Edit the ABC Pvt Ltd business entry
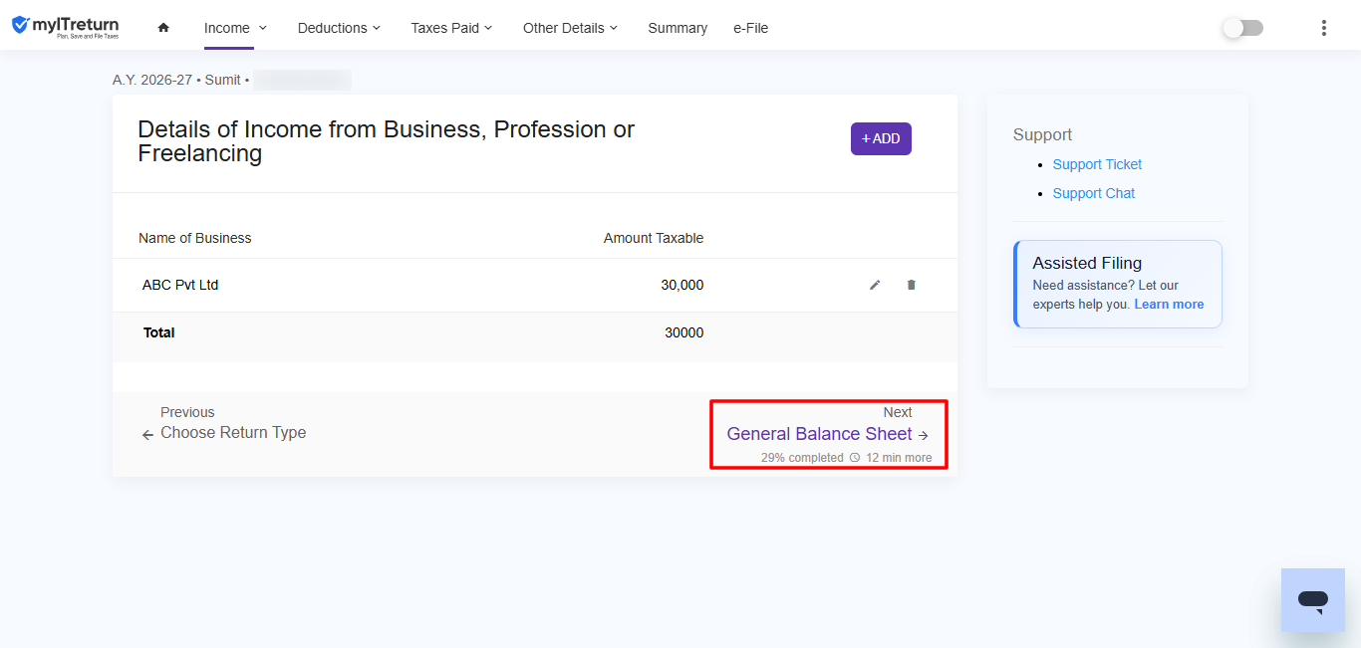 [875, 285]
